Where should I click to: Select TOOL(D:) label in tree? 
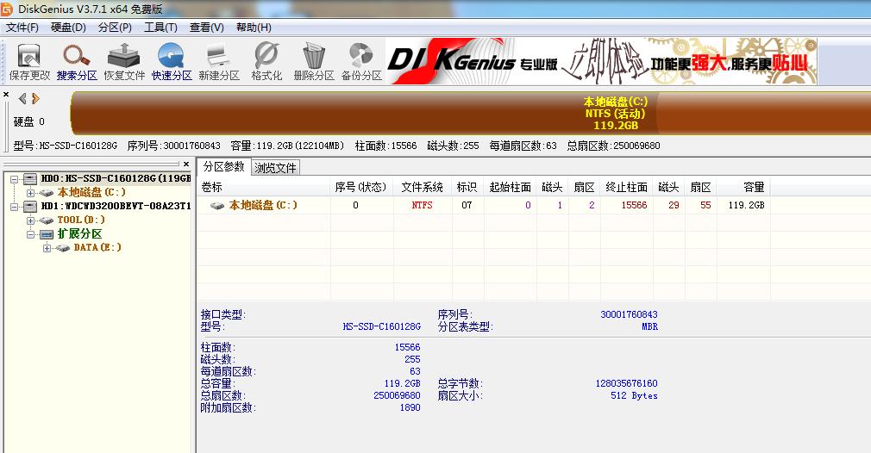(81, 220)
